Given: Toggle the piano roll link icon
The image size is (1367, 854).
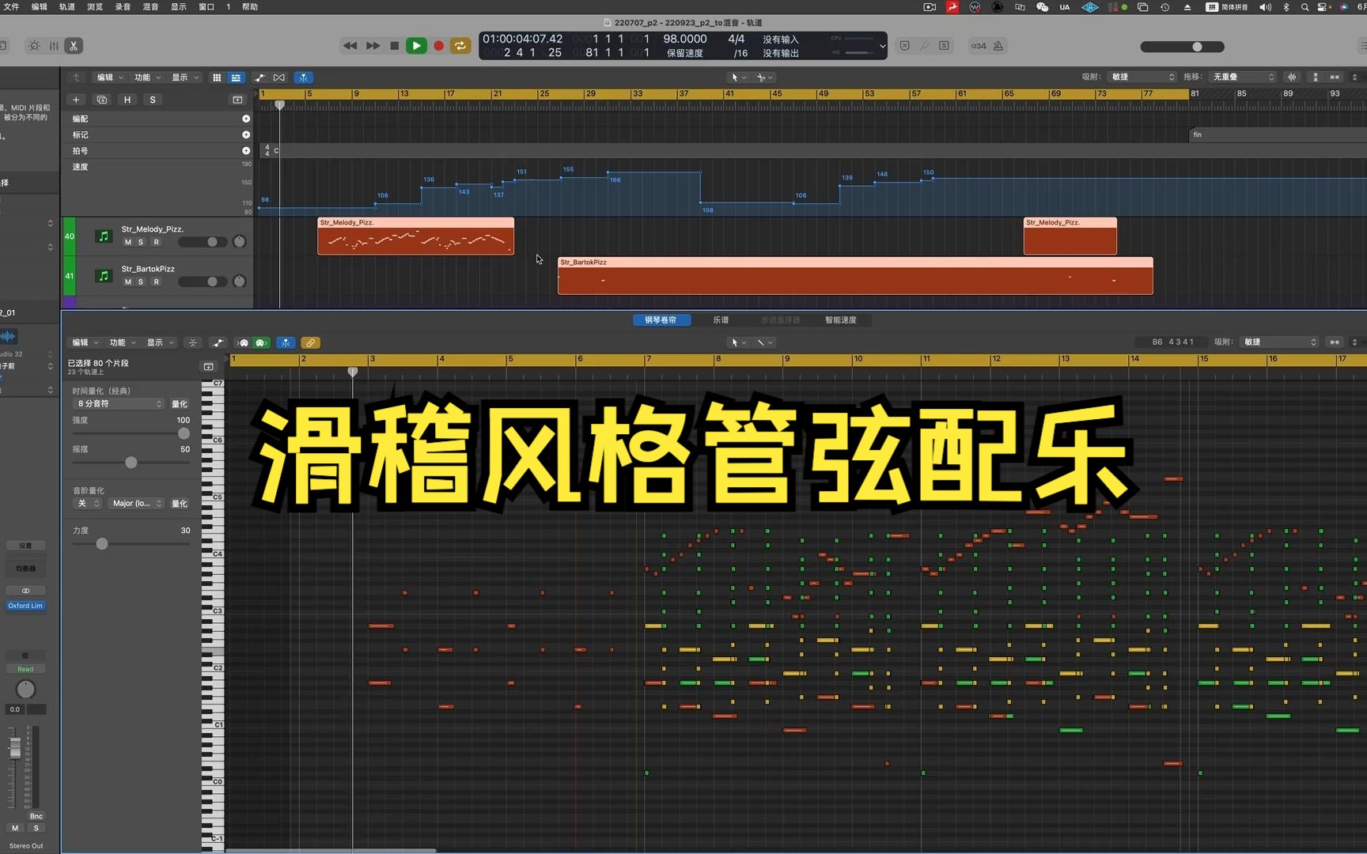Looking at the screenshot, I should 310,342.
